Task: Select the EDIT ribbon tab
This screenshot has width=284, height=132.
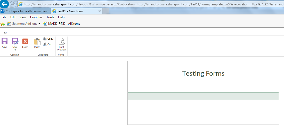Action: [x=6, y=33]
